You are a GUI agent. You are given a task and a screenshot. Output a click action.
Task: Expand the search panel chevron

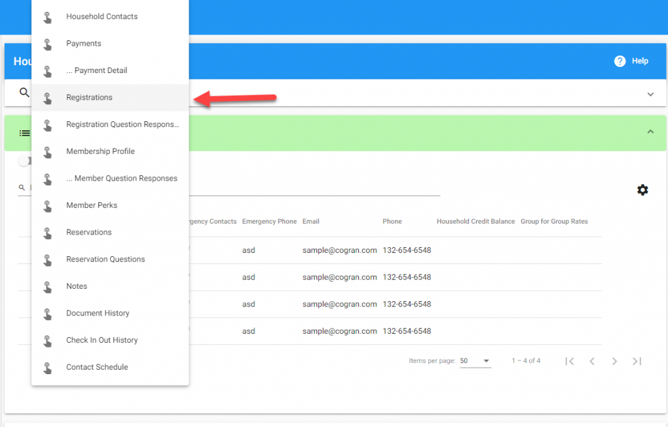[650, 95]
